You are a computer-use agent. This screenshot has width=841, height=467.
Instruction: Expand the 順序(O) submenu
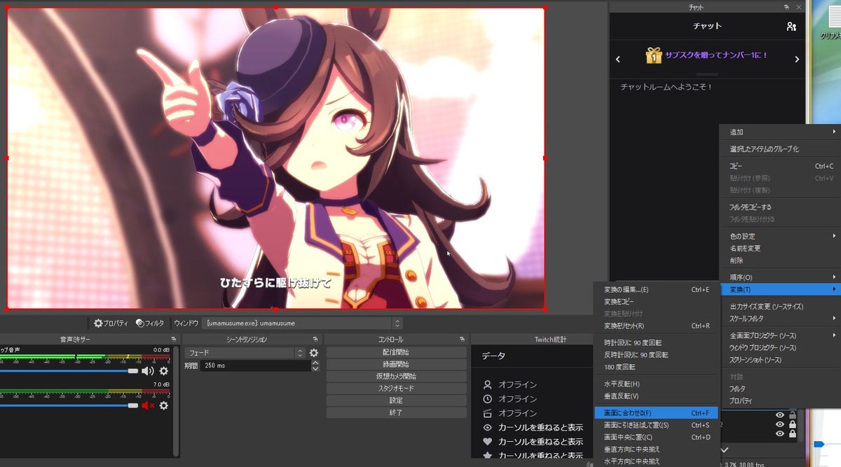click(781, 277)
